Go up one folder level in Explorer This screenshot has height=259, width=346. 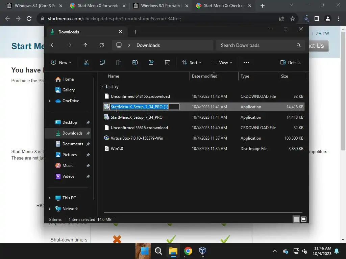[85, 45]
